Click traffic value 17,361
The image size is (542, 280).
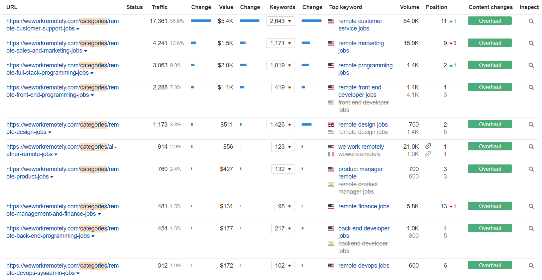coord(158,21)
